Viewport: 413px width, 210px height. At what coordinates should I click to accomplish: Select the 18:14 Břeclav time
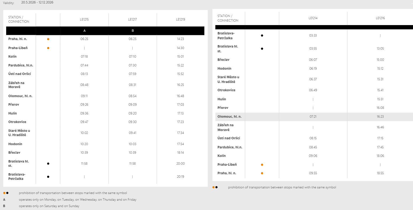point(181,153)
